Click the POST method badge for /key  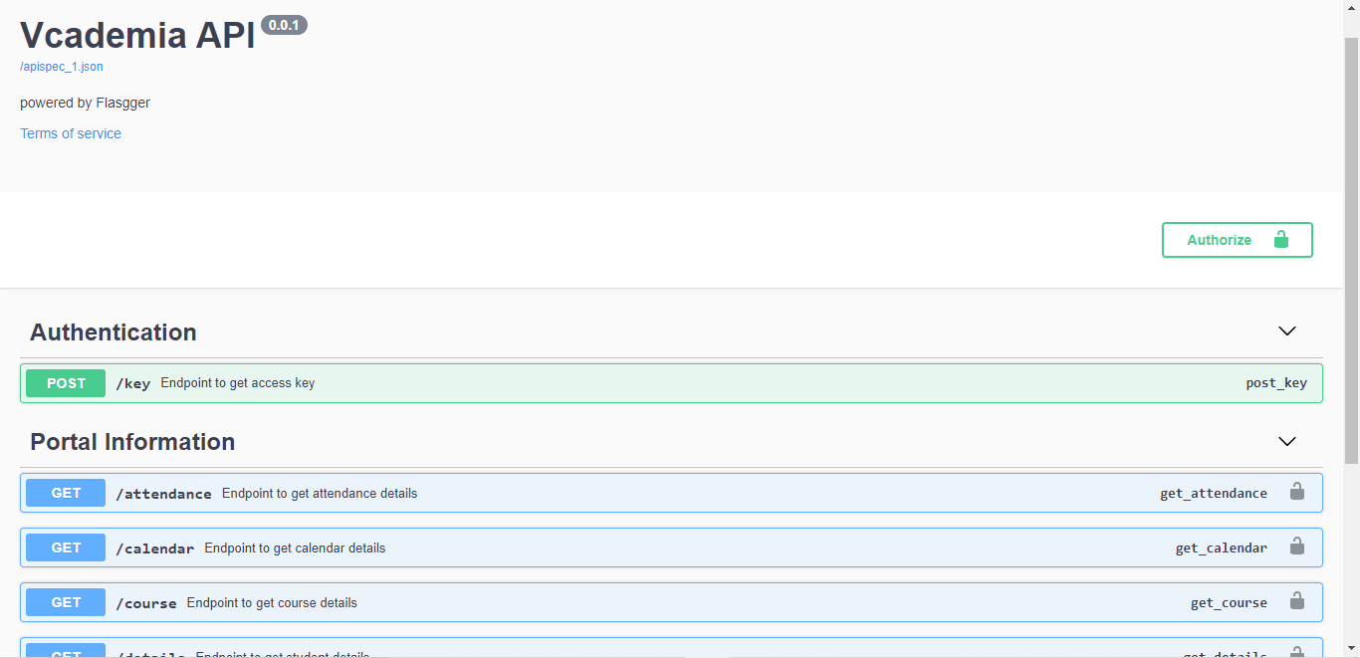coord(66,383)
